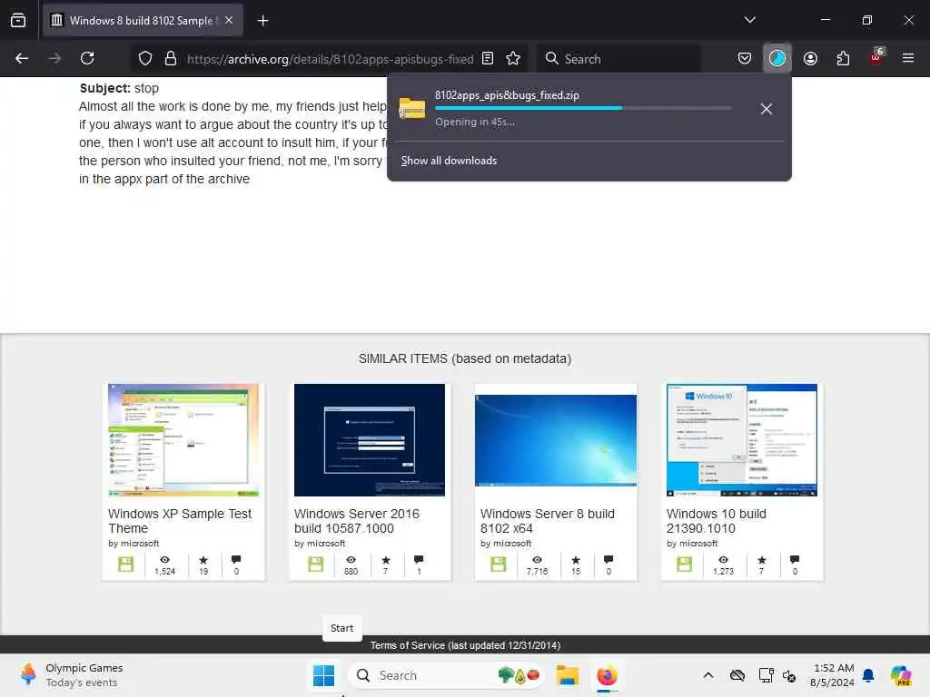Toggle the Downloads progress button
Image resolution: width=930 pixels, height=697 pixels.
pos(777,58)
